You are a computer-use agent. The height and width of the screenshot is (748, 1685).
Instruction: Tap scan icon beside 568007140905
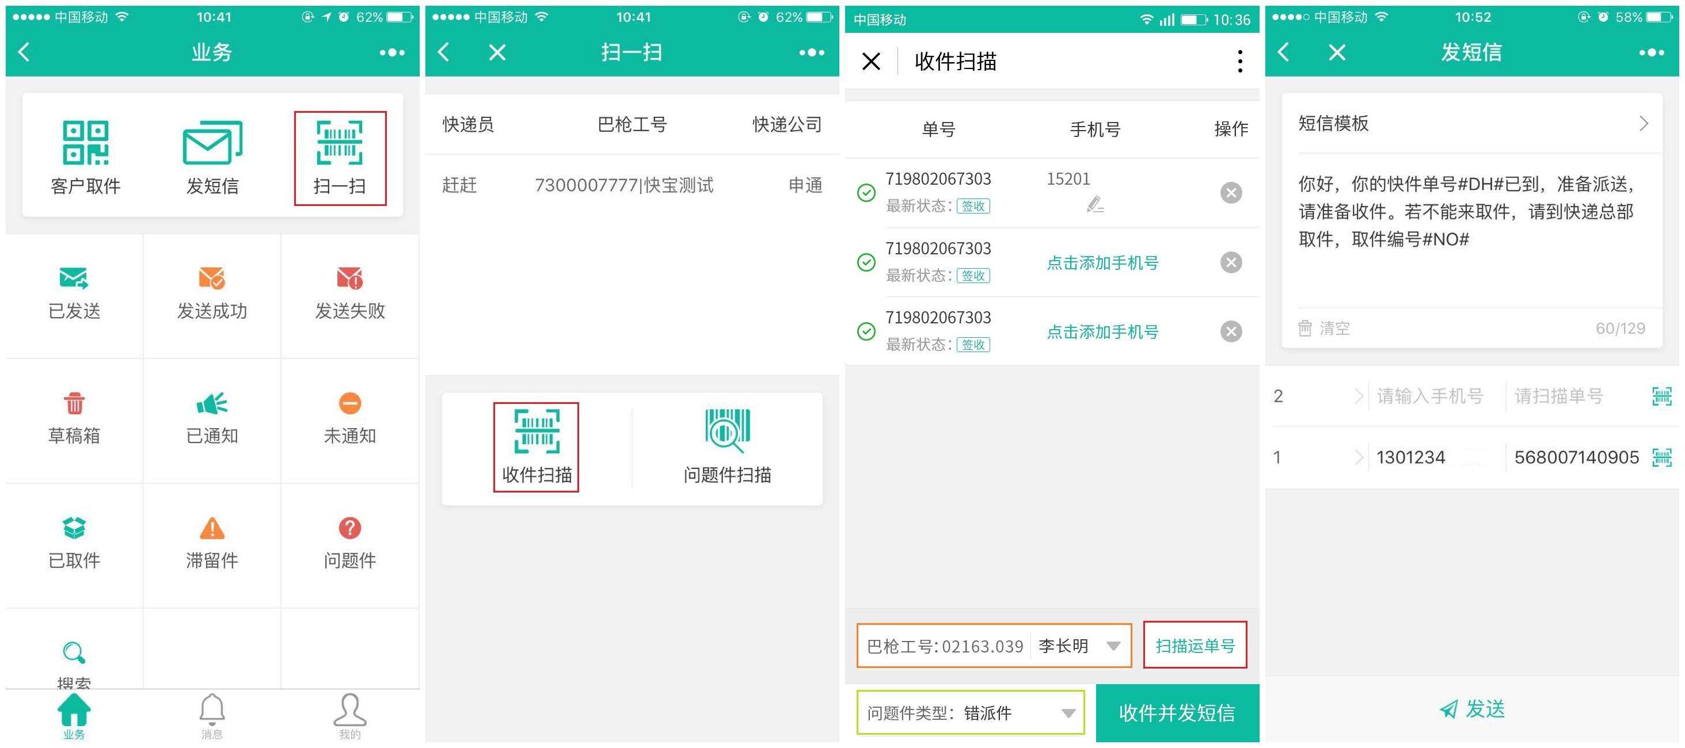(1661, 457)
